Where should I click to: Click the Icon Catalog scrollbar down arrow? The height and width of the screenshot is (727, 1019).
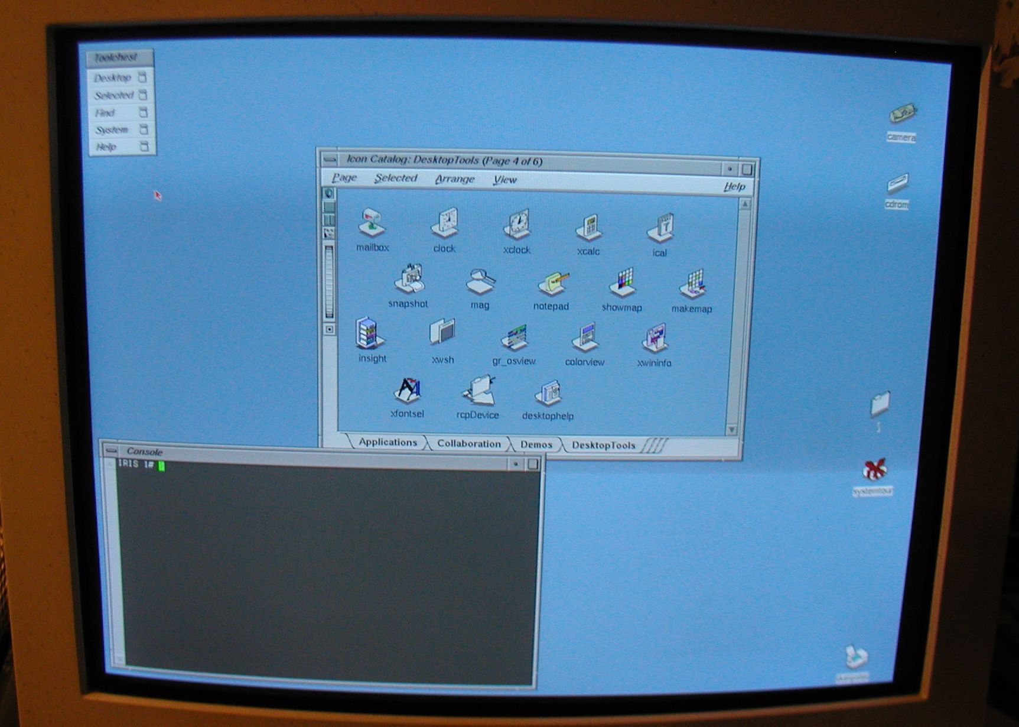(x=732, y=430)
